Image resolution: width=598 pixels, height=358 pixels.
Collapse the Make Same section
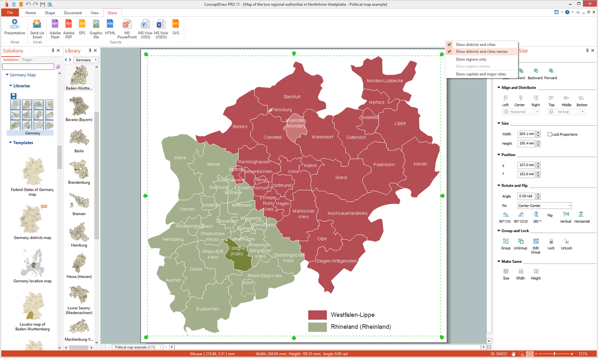tap(499, 262)
